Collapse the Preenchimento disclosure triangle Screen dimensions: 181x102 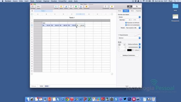118,35
